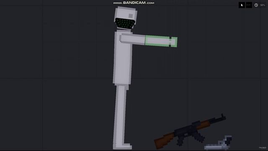
Task: Click the ragdoll's highlighted hand
Action: point(174,42)
